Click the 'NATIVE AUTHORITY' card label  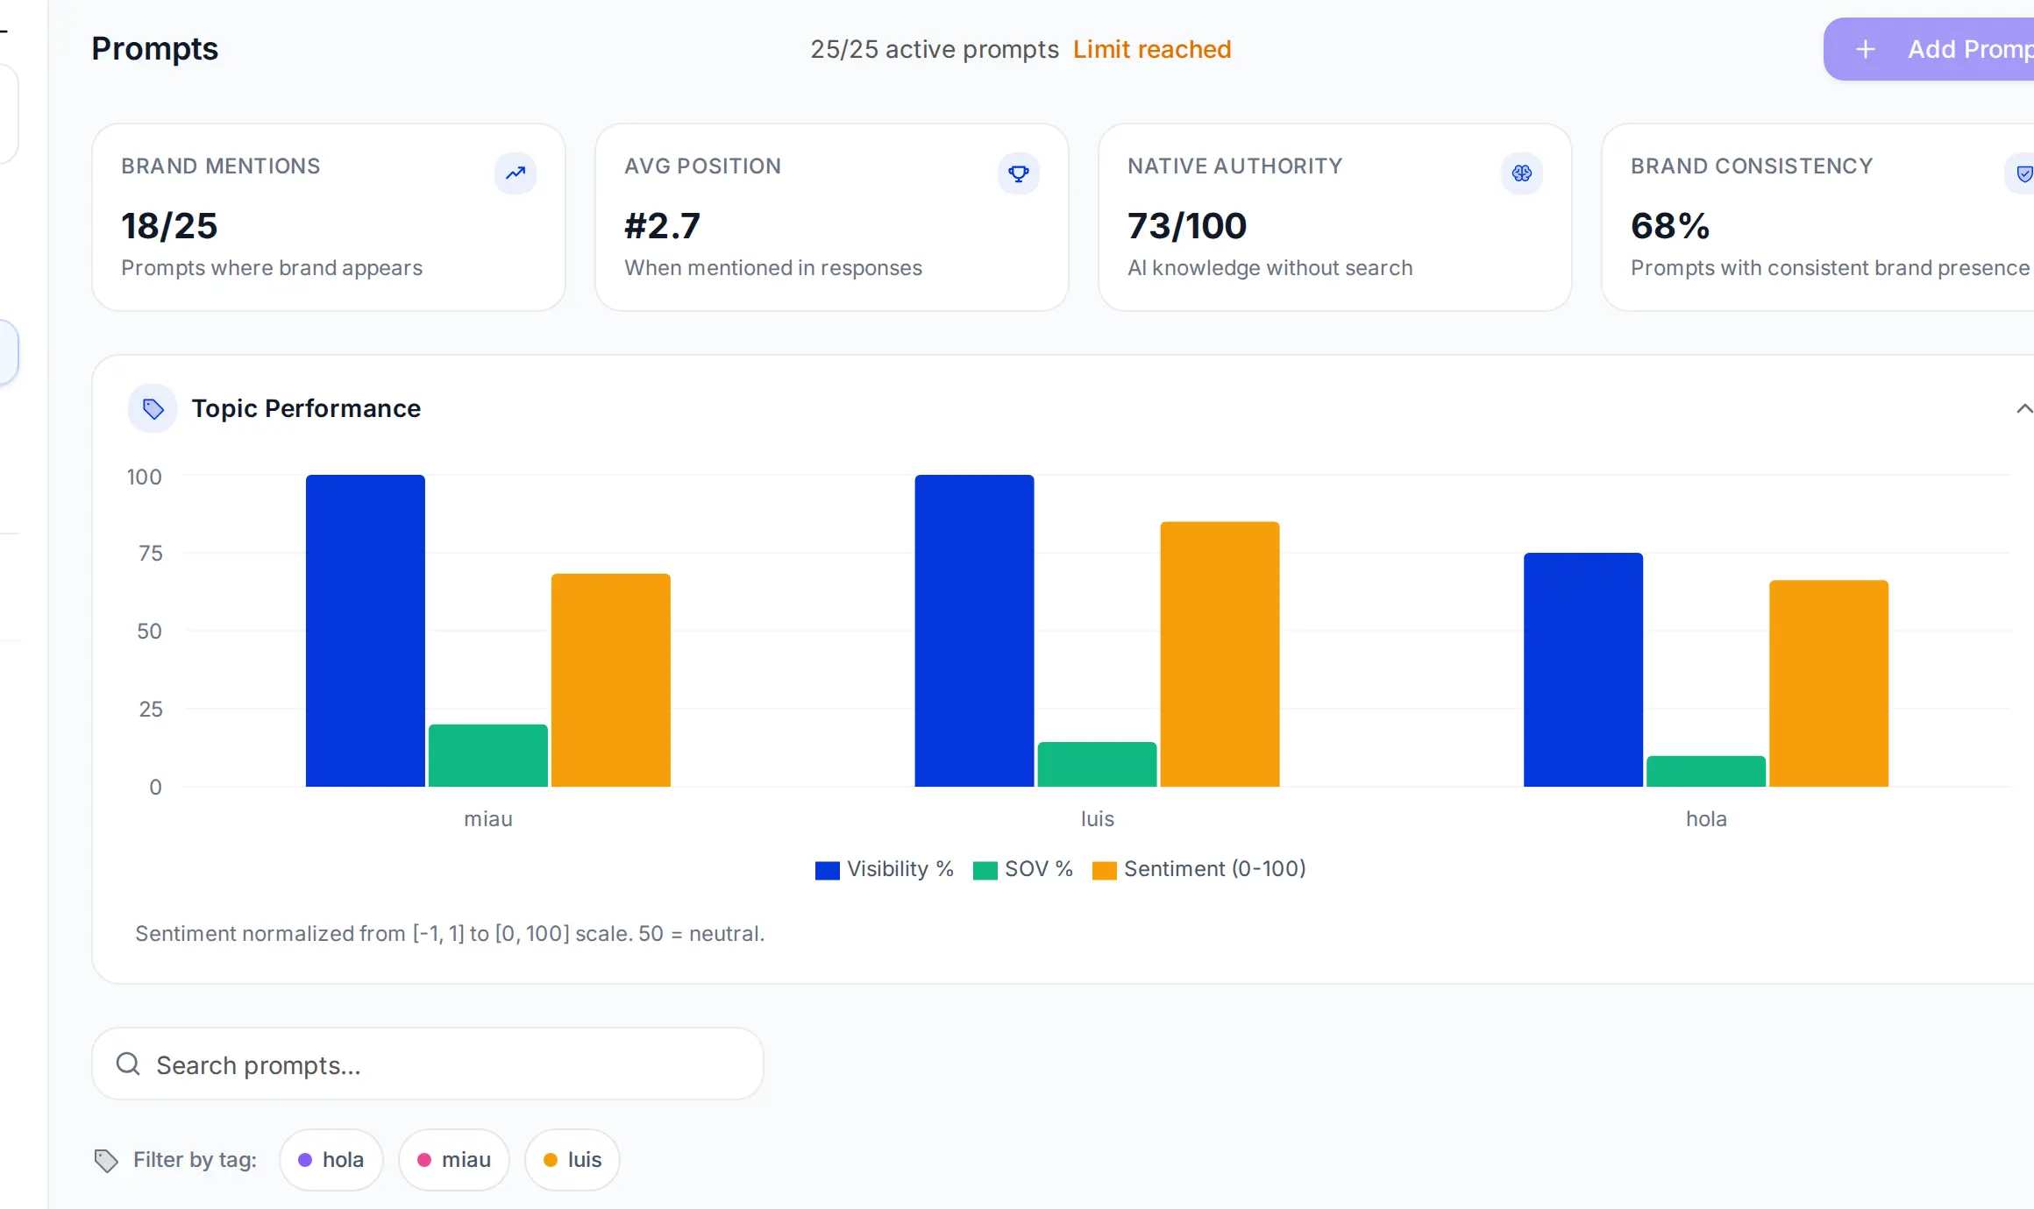tap(1235, 166)
